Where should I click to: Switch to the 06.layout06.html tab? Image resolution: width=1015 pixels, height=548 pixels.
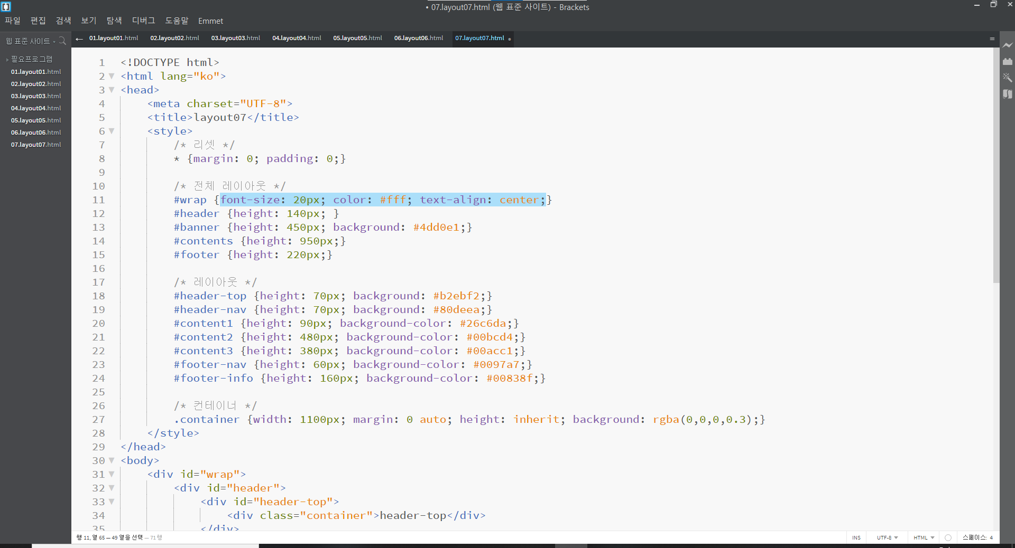tap(419, 39)
